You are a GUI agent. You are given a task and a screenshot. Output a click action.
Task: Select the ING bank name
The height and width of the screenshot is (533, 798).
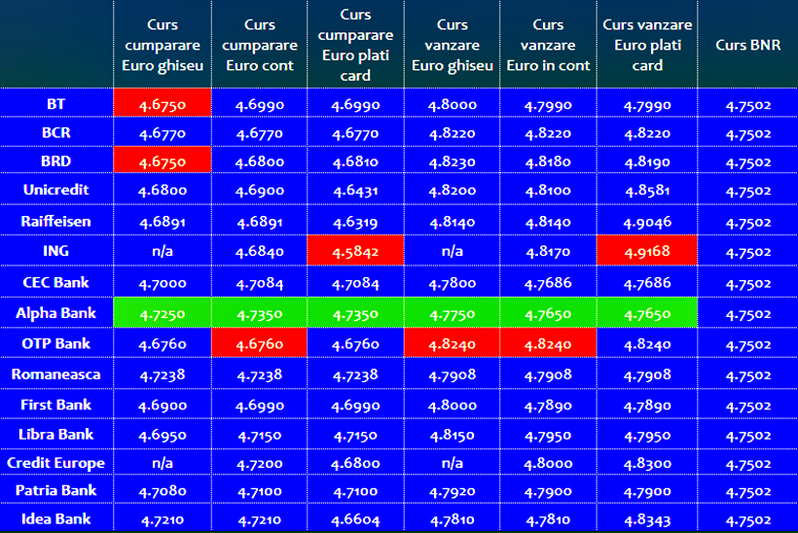click(56, 251)
